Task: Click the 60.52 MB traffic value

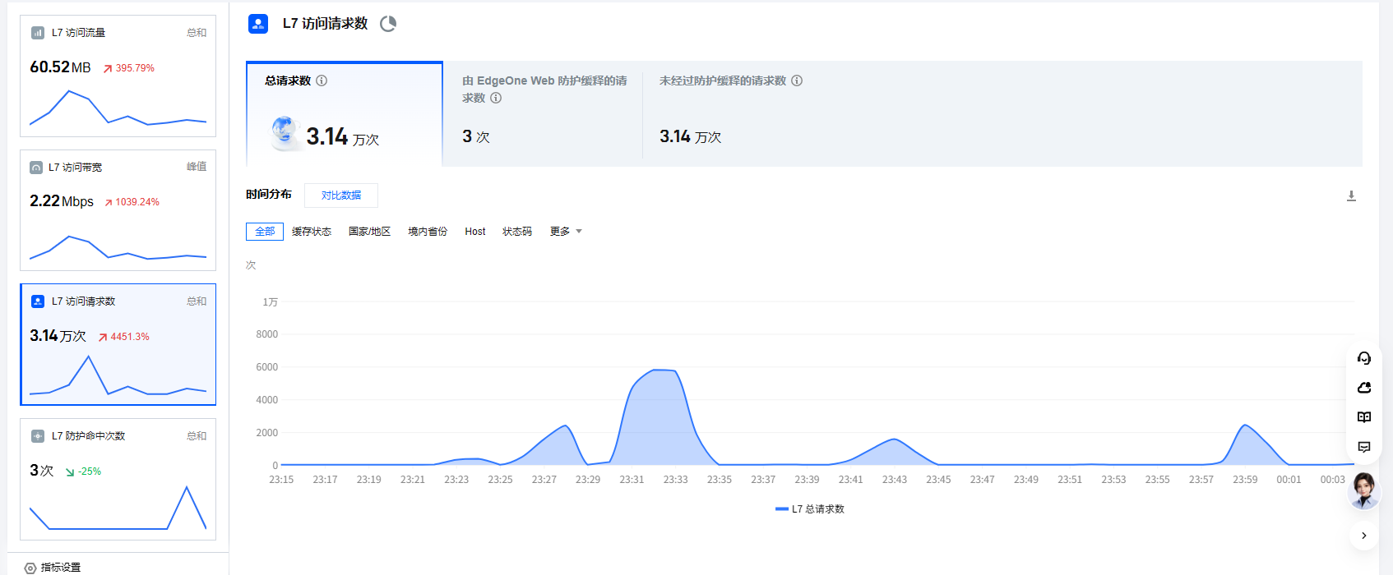Action: point(60,67)
